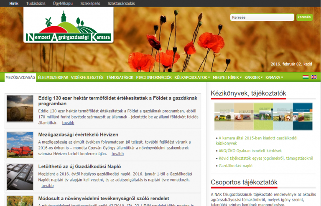321x206 pixels.
Task: Open the Tudásbázis top menu item
Action: 36,3
